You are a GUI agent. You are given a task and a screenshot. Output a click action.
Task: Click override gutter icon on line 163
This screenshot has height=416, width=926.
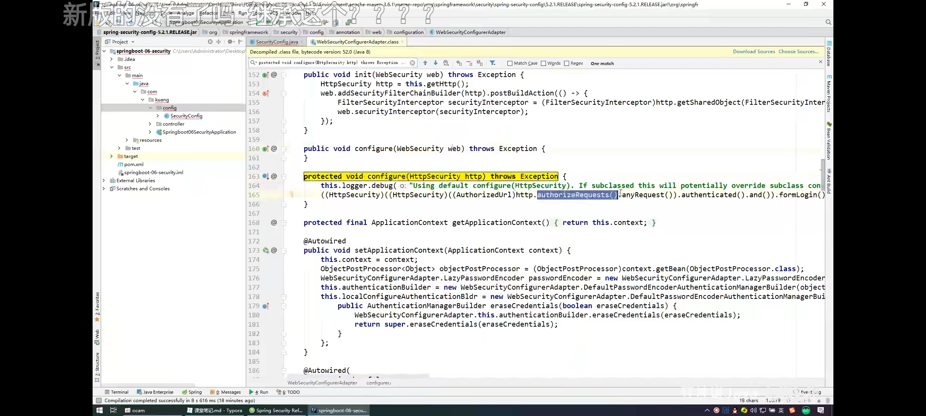(x=265, y=176)
